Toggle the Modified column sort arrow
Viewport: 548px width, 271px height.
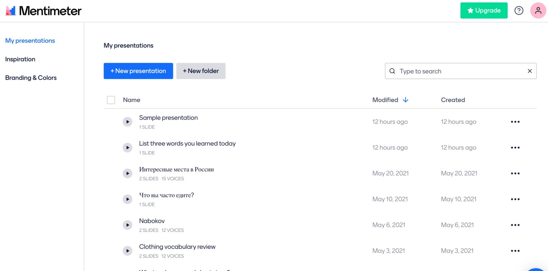[x=405, y=100]
